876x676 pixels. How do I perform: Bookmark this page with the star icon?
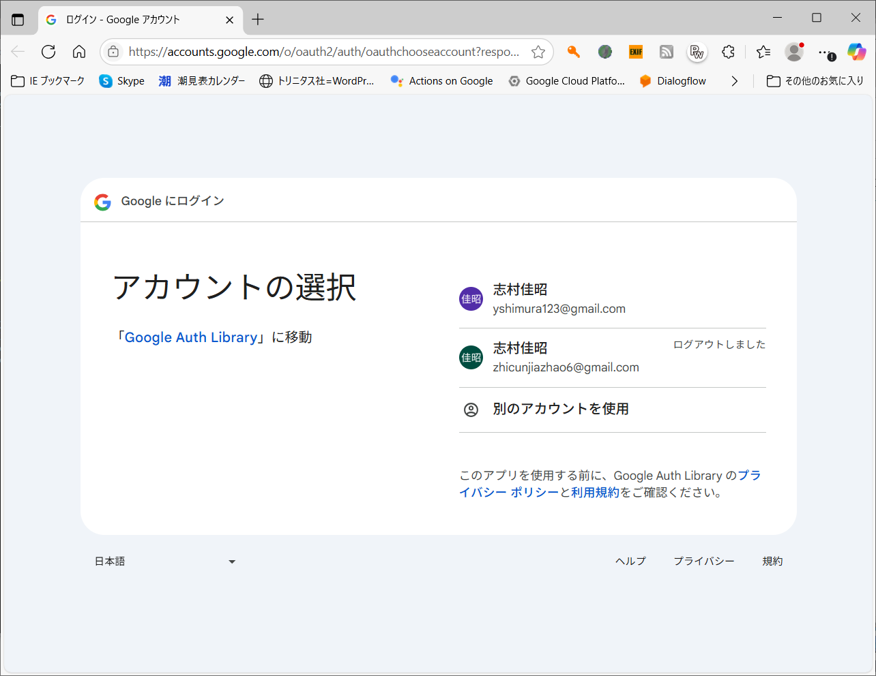coord(538,52)
